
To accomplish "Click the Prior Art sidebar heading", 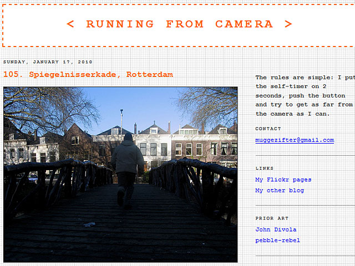I will pos(272,218).
